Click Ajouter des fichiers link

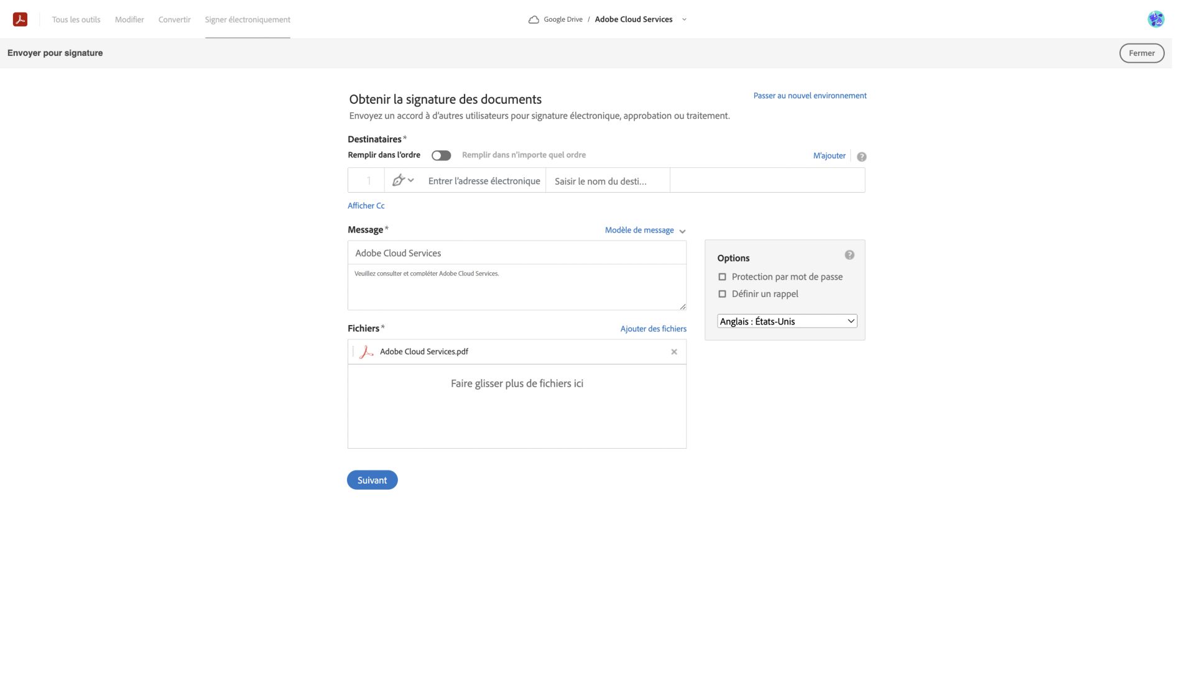[x=654, y=328]
